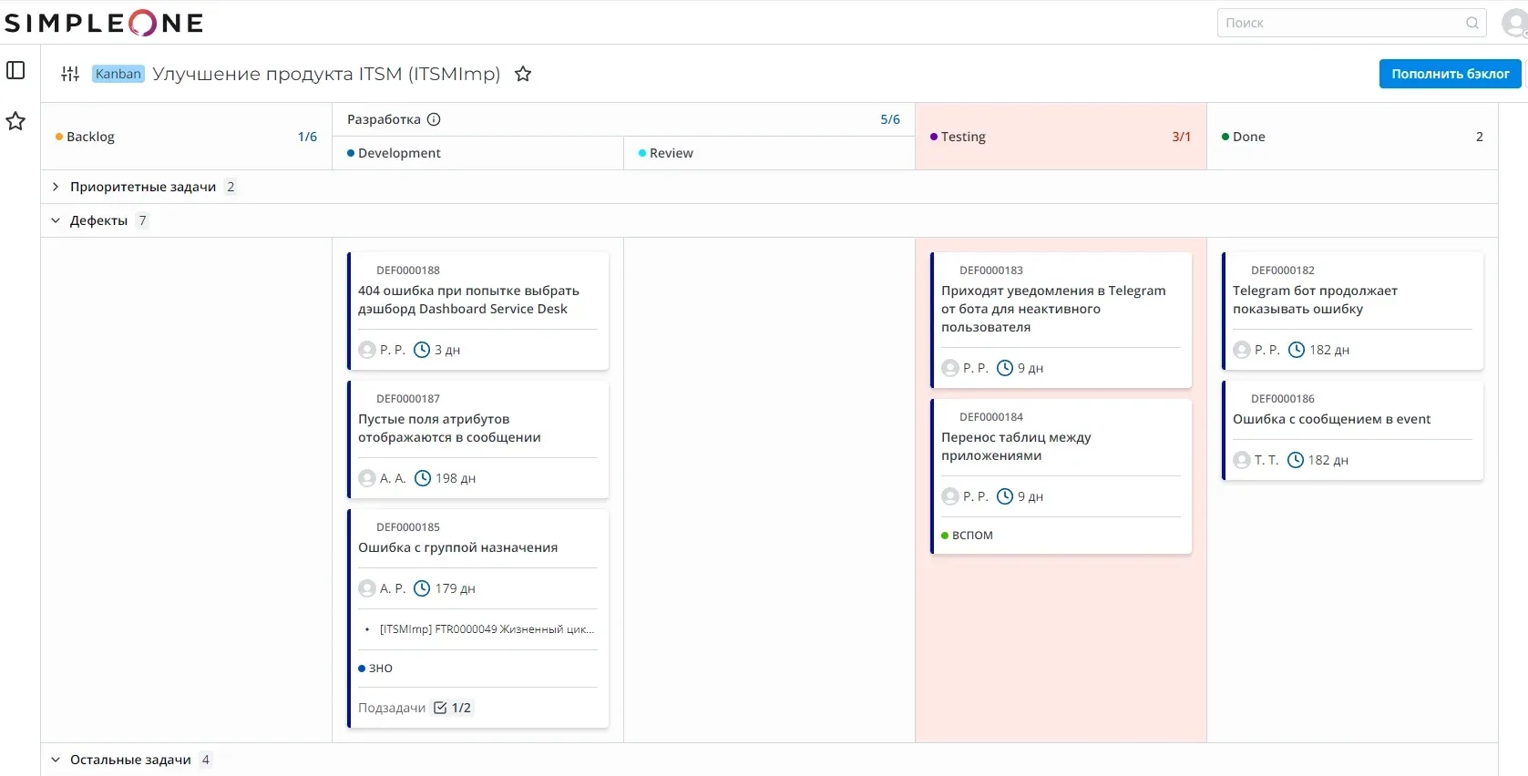Open board settings sliders icon

tap(70, 74)
